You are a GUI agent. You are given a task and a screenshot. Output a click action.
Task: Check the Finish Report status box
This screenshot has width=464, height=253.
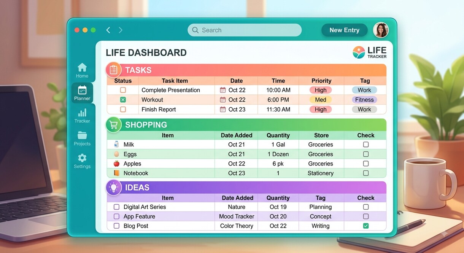123,109
